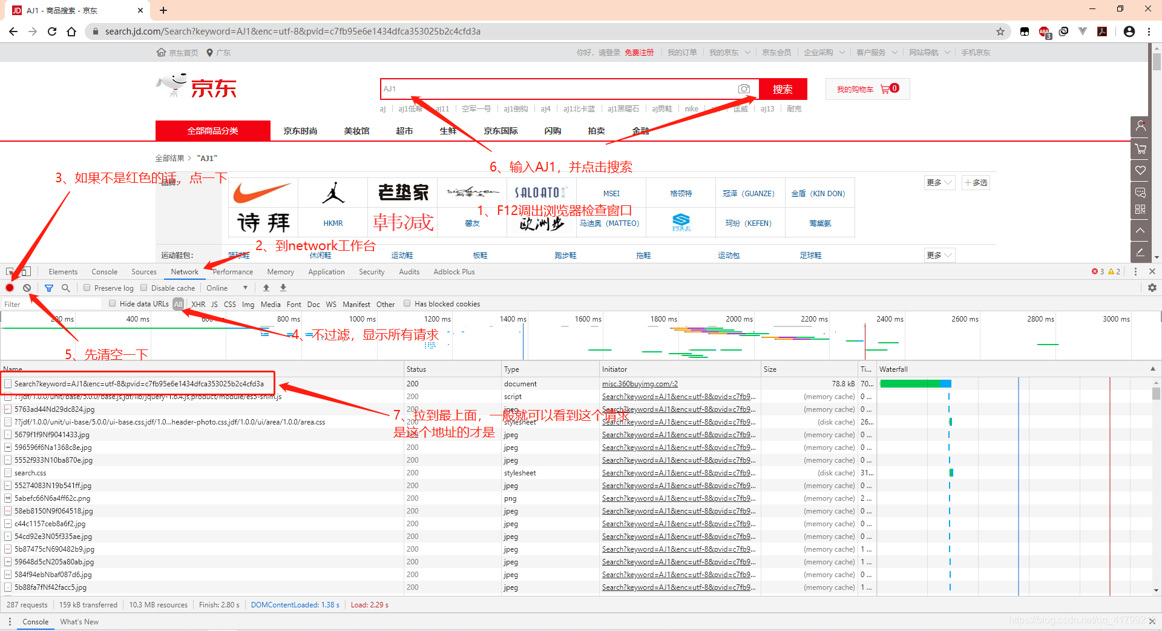1162x631 pixels.
Task: Open the Online throttling dropdown
Action: [227, 288]
